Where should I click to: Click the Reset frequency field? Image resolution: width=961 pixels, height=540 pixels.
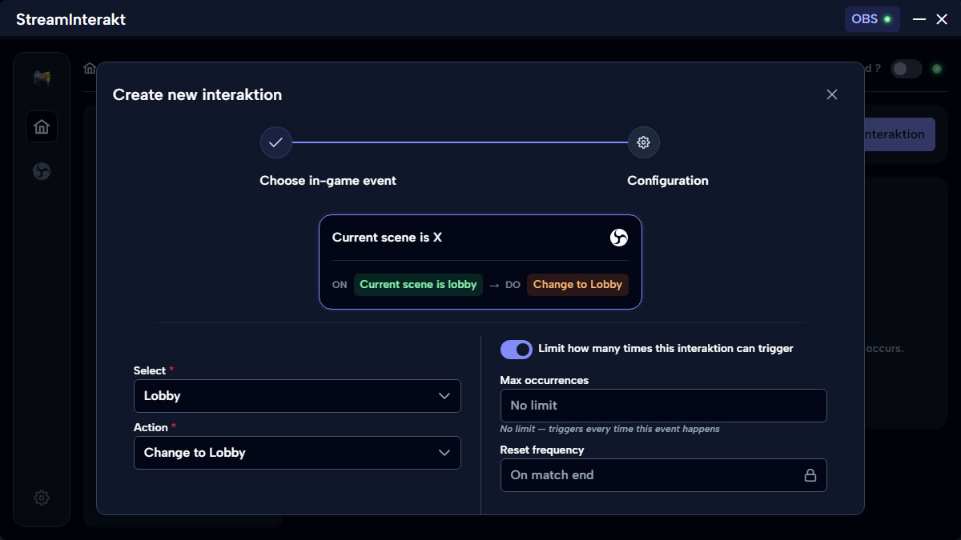(663, 475)
